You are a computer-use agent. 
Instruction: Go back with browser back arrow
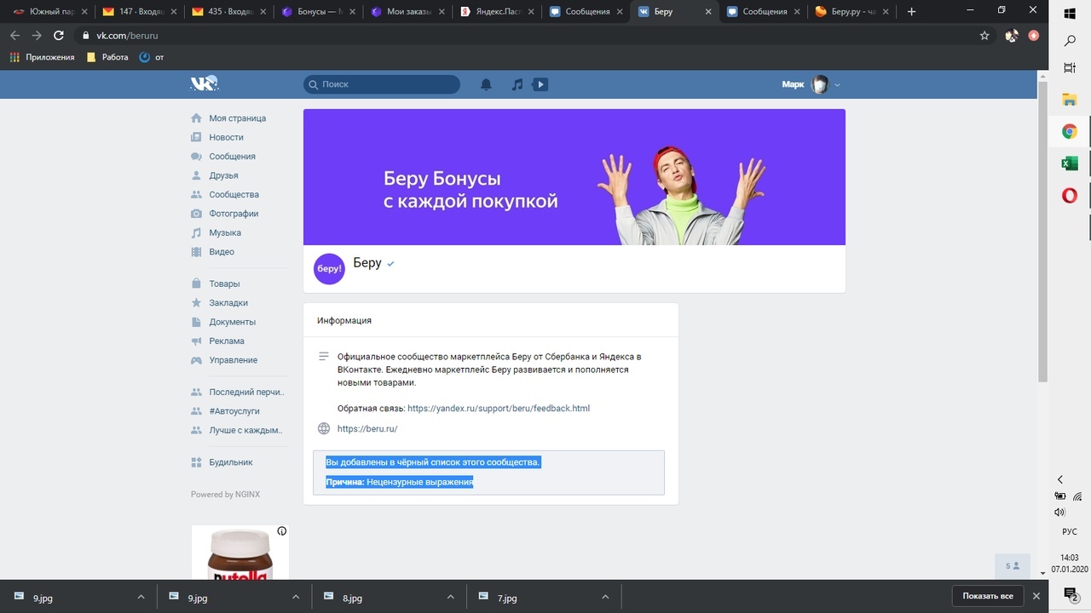coord(14,36)
